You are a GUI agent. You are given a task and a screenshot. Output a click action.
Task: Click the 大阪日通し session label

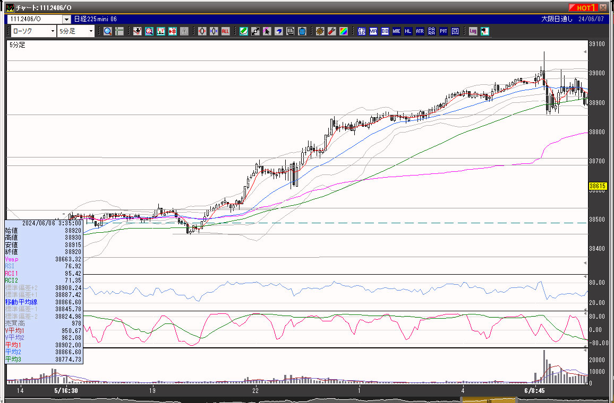tap(557, 19)
